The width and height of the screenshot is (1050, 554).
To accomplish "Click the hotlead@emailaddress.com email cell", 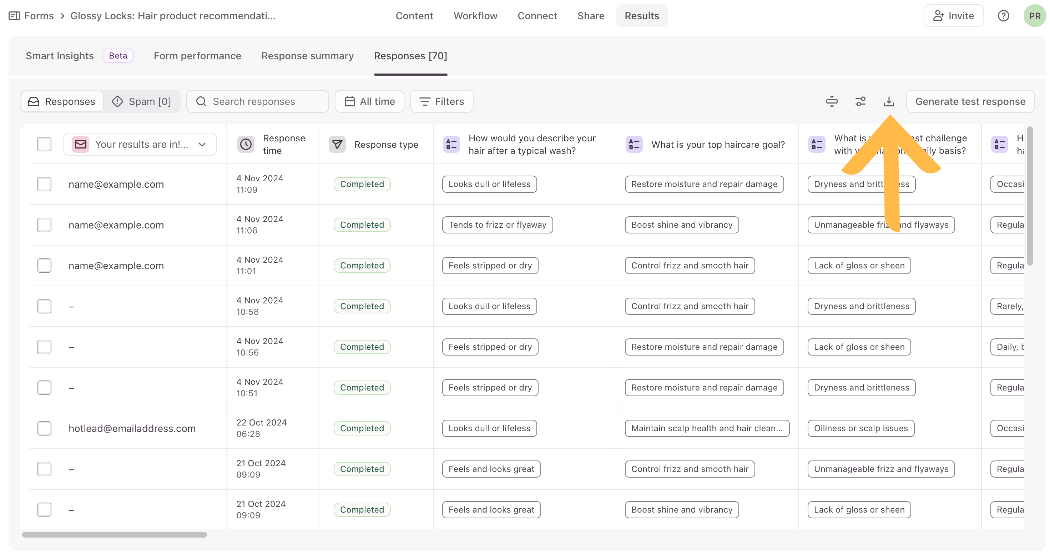I will (x=132, y=428).
